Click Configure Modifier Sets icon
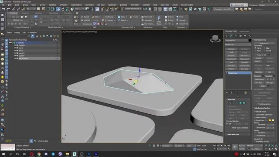 pyautogui.click(x=246, y=93)
